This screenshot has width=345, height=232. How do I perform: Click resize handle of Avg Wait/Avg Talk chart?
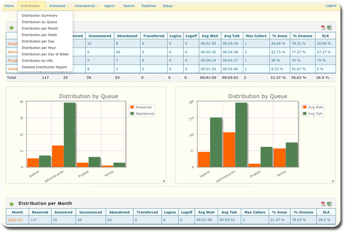(x=333, y=181)
